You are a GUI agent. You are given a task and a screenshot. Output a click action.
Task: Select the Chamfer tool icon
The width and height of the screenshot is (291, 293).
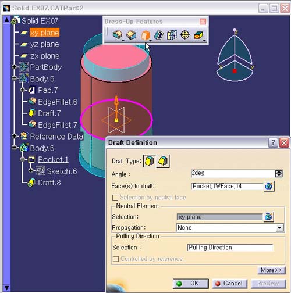tap(132, 35)
